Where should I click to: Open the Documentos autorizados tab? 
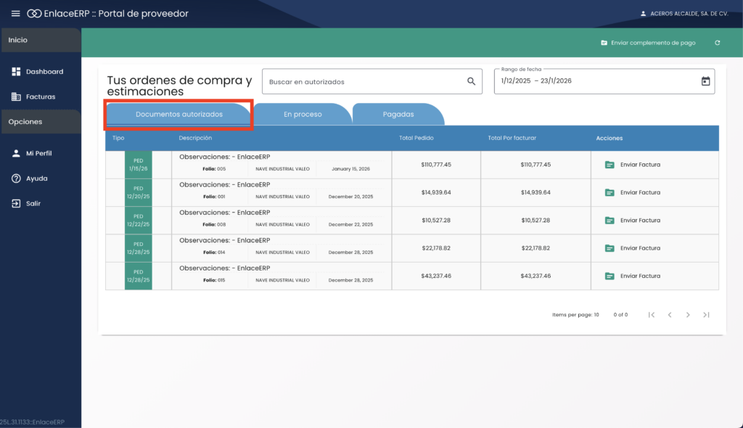tap(178, 114)
